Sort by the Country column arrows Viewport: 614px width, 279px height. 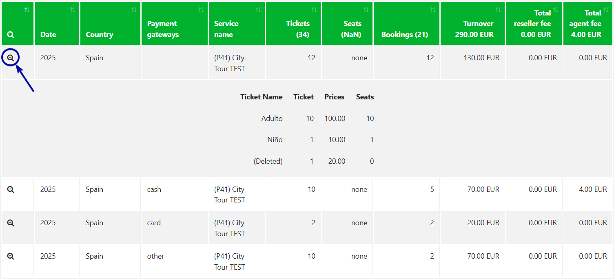pyautogui.click(x=134, y=10)
